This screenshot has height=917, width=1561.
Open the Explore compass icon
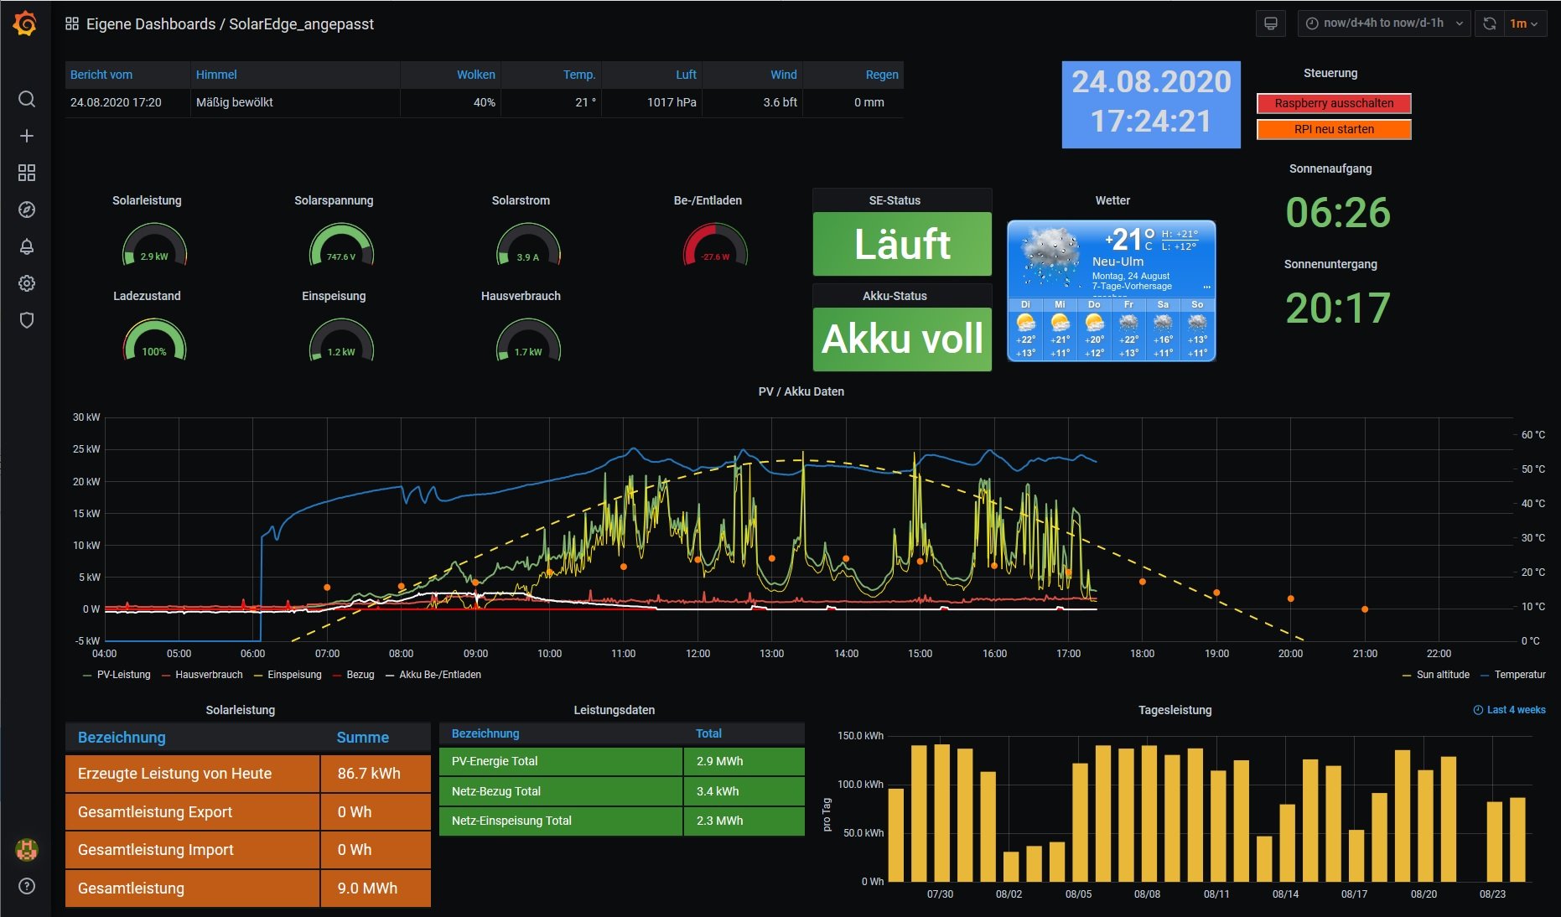[x=27, y=210]
